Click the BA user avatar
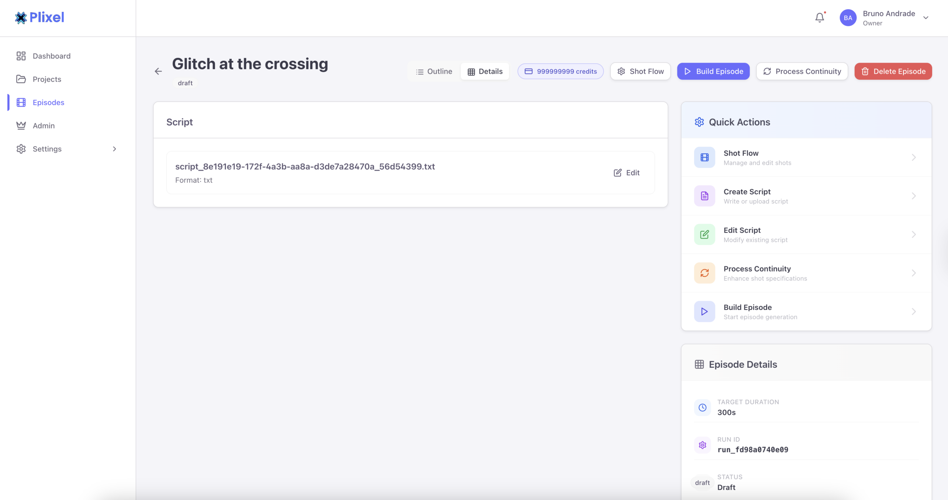The width and height of the screenshot is (948, 500). pos(848,18)
